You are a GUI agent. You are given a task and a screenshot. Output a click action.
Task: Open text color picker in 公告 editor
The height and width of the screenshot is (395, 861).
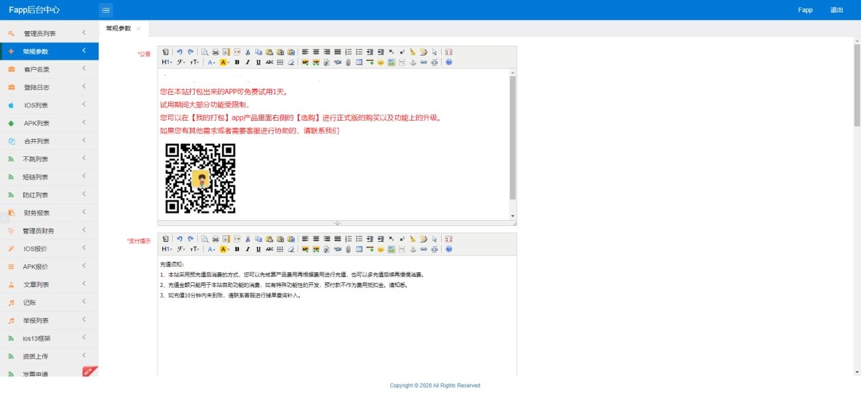click(211, 62)
